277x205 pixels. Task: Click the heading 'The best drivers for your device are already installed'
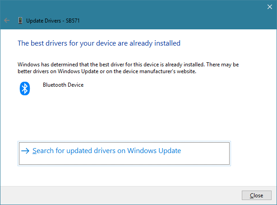[x=99, y=43]
